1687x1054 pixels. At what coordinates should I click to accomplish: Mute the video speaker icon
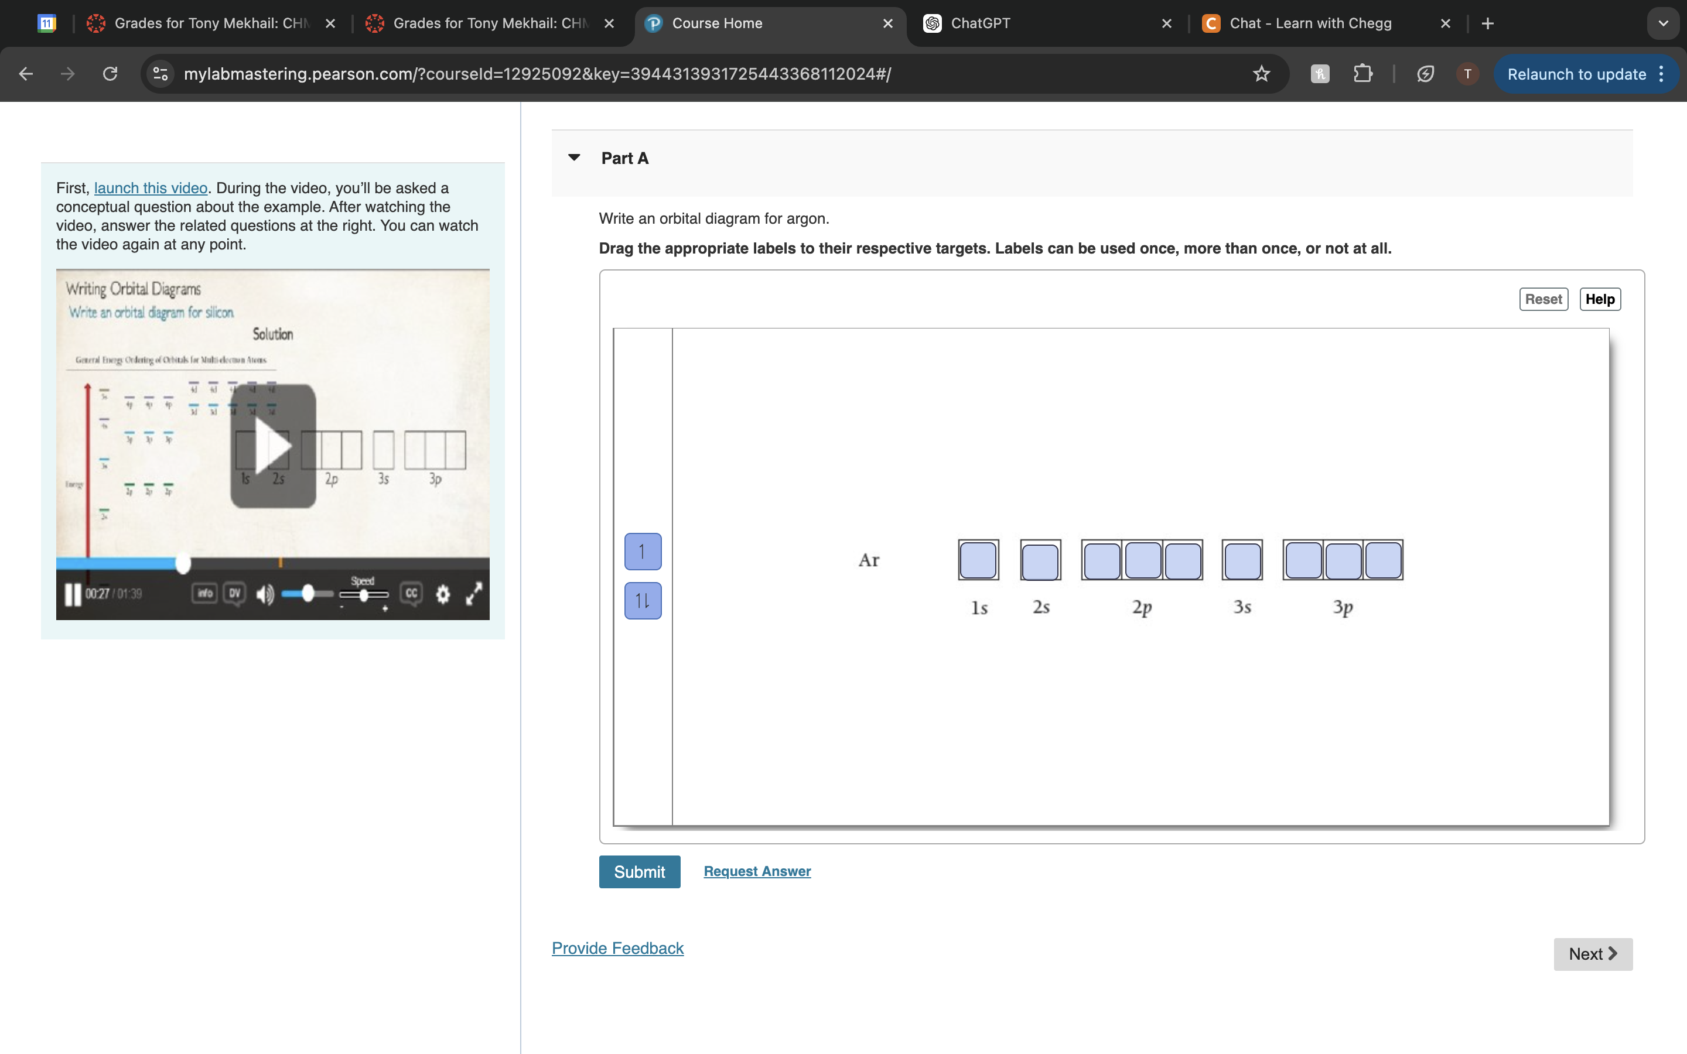264,593
